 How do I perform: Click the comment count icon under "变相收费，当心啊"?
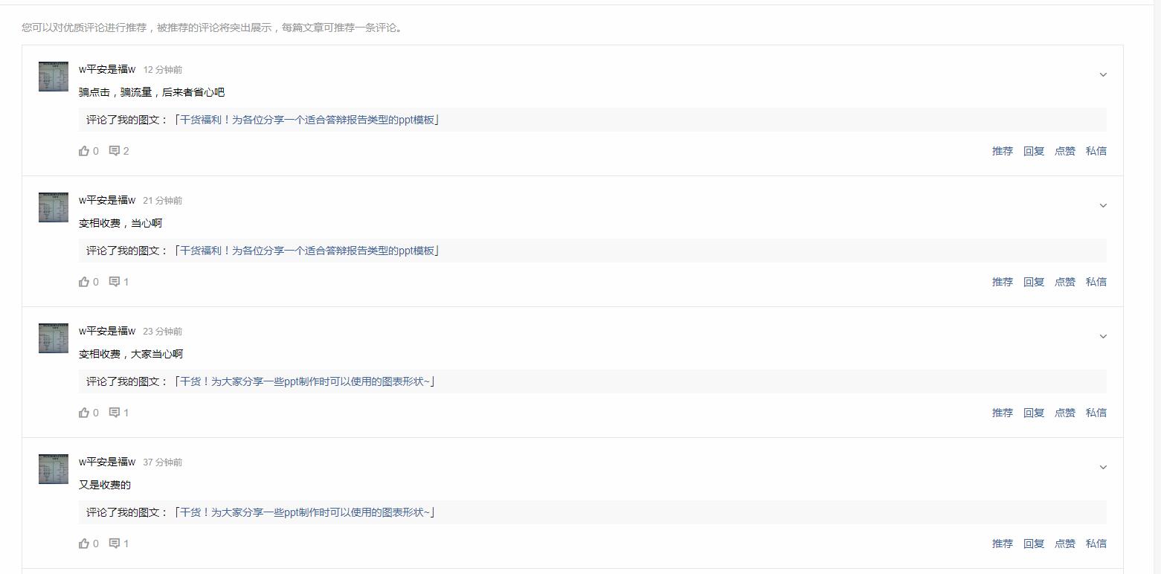click(x=116, y=281)
